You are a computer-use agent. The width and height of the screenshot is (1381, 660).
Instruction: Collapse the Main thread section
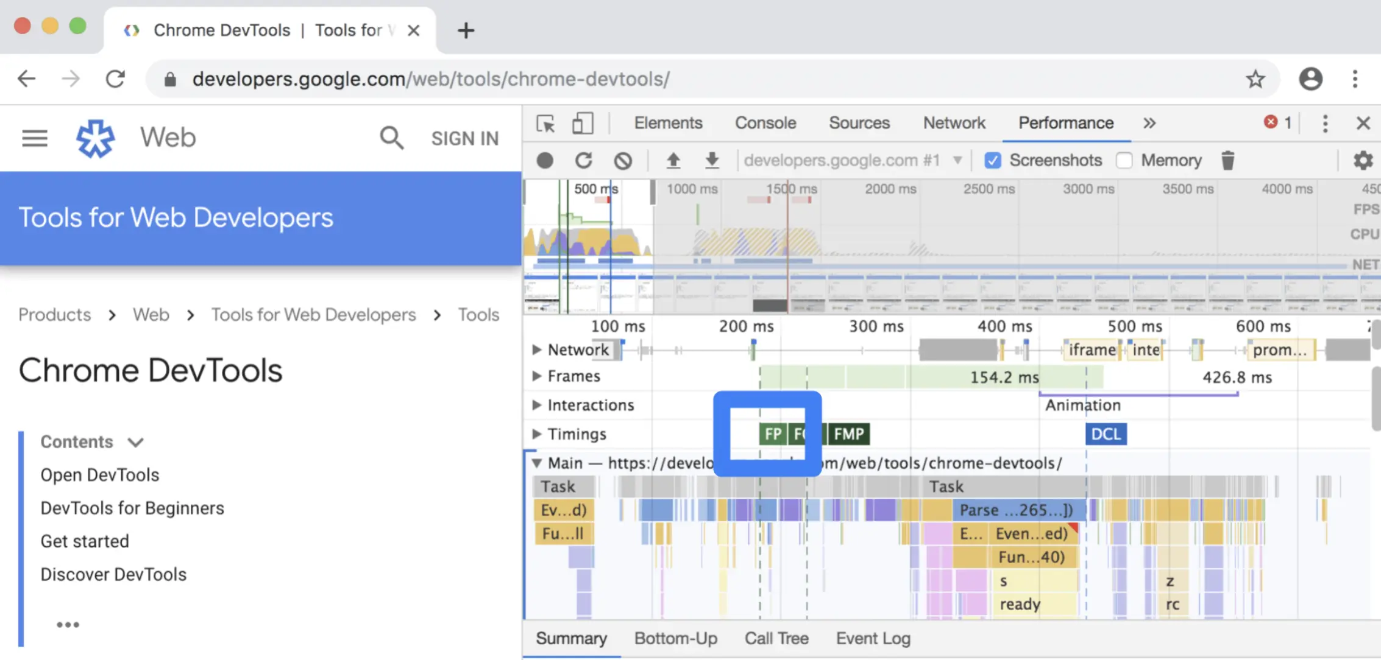click(x=537, y=463)
